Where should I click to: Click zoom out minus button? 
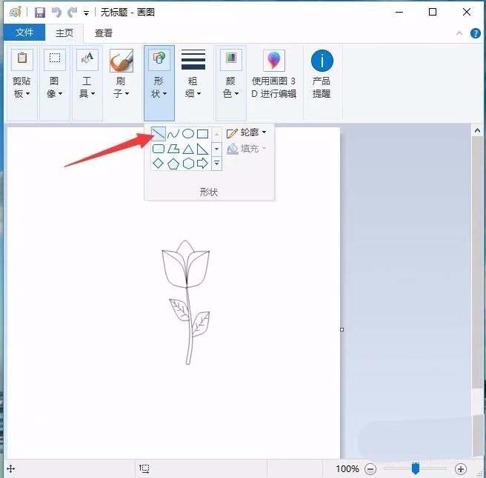(370, 469)
